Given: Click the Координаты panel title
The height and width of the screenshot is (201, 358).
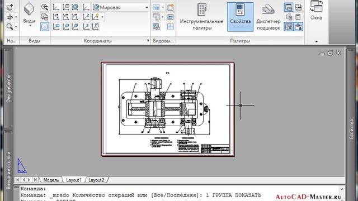Looking at the screenshot, I should (x=98, y=41).
